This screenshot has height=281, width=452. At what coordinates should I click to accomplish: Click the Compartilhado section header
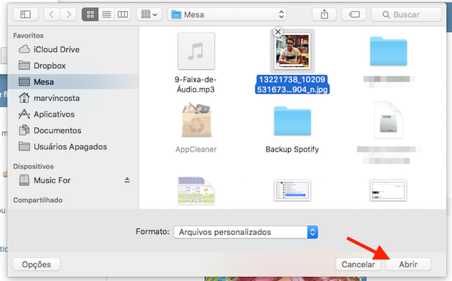click(x=38, y=200)
